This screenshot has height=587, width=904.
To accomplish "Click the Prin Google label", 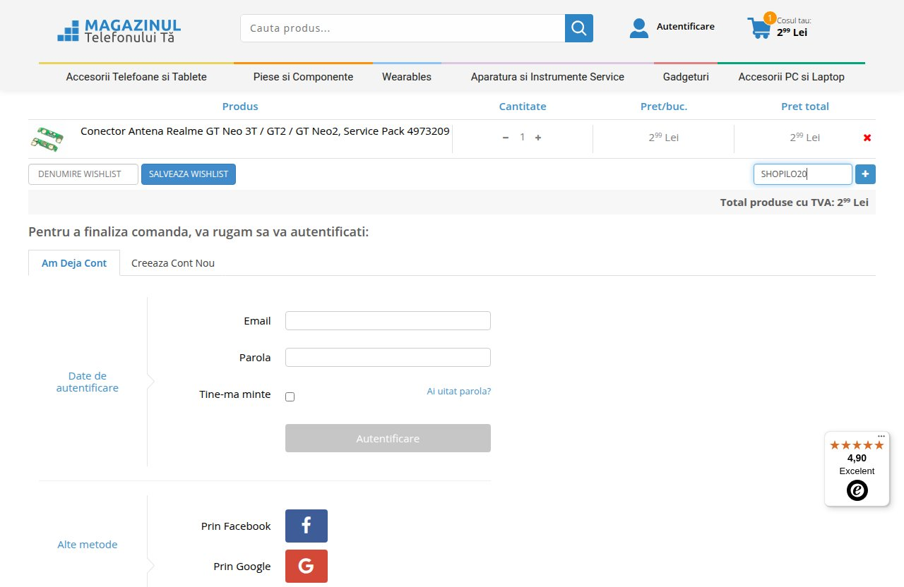I will (242, 566).
